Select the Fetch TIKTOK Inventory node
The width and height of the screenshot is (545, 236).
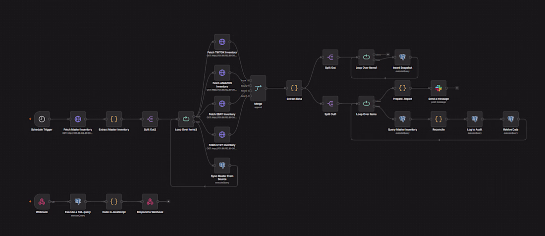coord(222,42)
